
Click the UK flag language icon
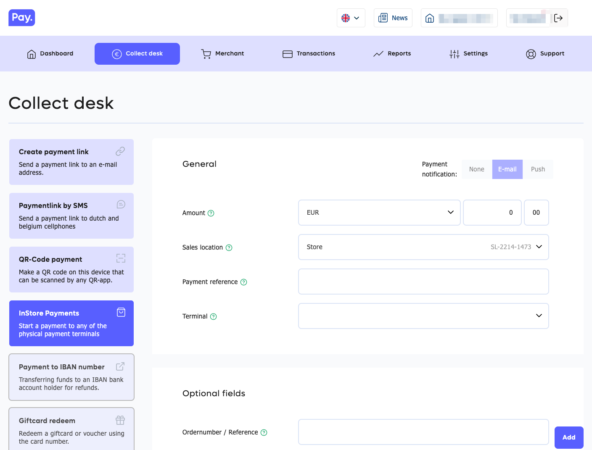(346, 18)
